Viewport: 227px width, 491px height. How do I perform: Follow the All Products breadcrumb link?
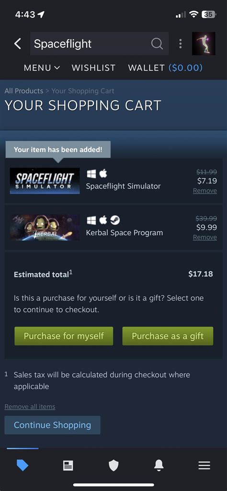click(24, 91)
